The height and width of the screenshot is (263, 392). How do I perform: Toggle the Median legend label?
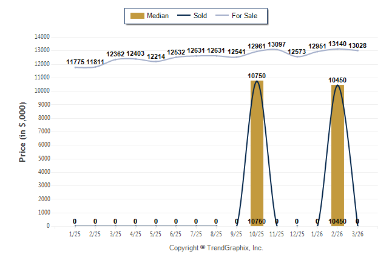(158, 16)
